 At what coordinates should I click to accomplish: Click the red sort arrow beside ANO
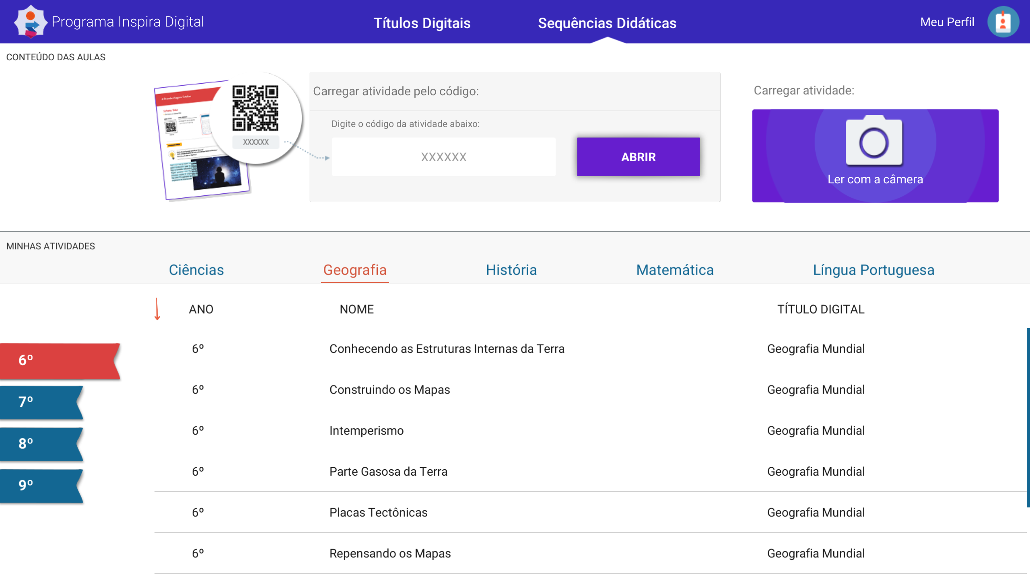157,309
